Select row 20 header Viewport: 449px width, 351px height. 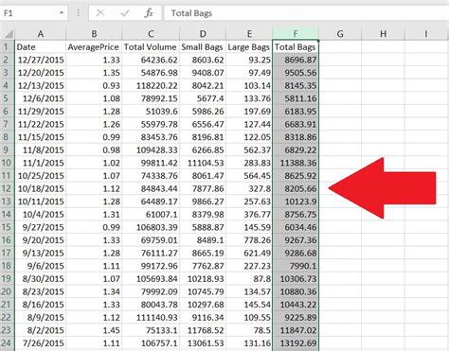[x=7, y=291]
